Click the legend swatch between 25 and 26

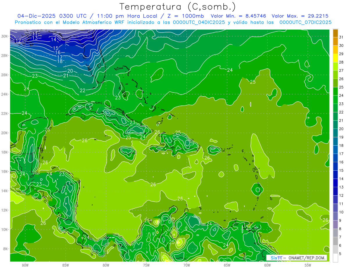336,83
